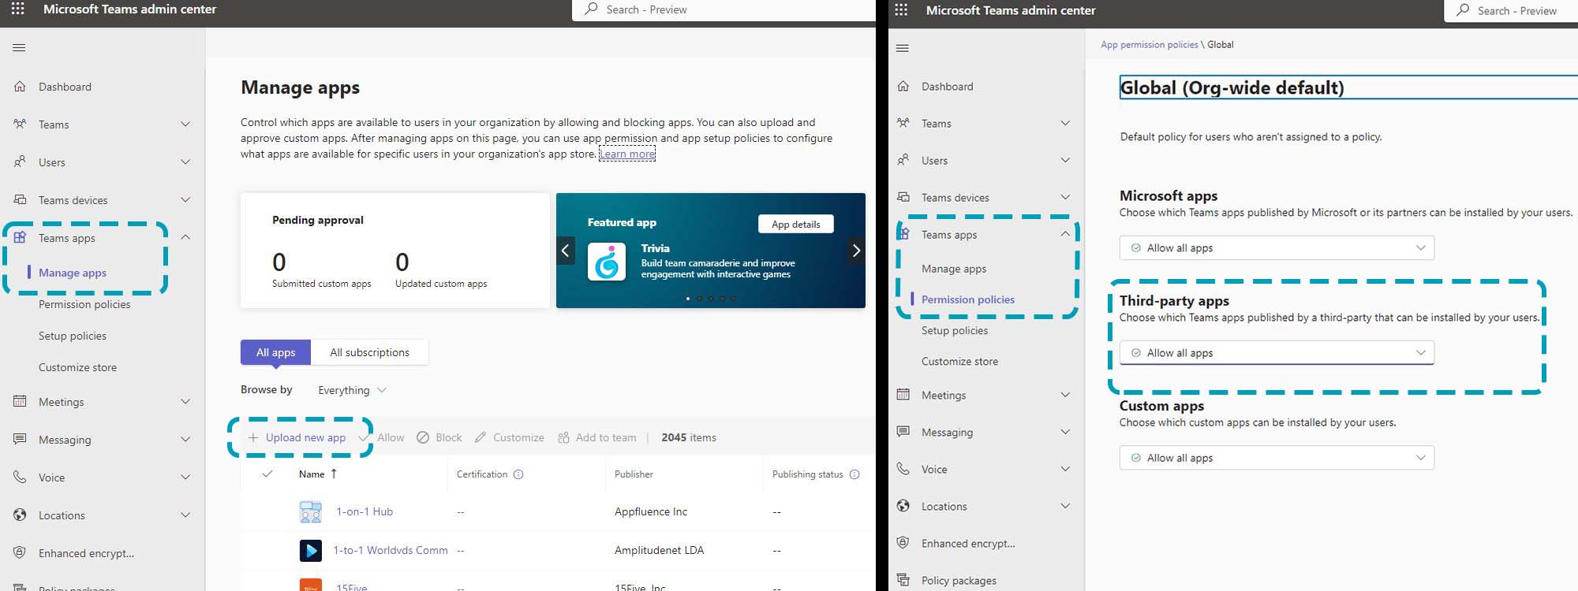Click Dashboard home icon in left window
The width and height of the screenshot is (1578, 591).
20,87
